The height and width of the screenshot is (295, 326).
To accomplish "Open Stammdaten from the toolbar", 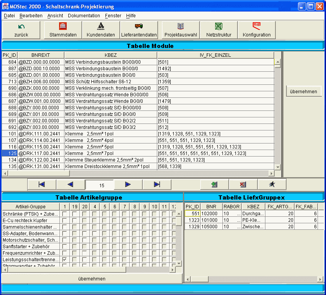I will [63, 30].
